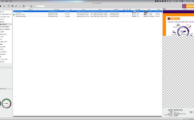The image size is (194, 120).
Task: Select the pencil edit icon in toolbar
Action: 16,6
